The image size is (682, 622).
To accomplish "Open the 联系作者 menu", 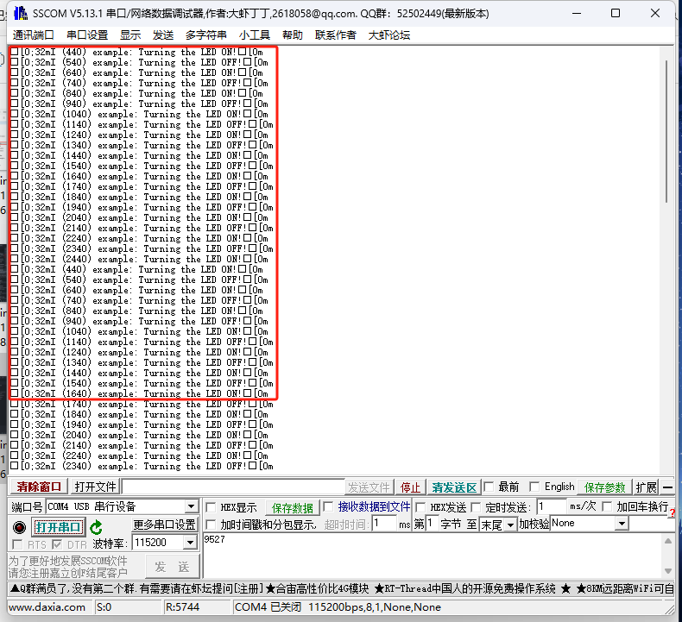I will tap(335, 35).
